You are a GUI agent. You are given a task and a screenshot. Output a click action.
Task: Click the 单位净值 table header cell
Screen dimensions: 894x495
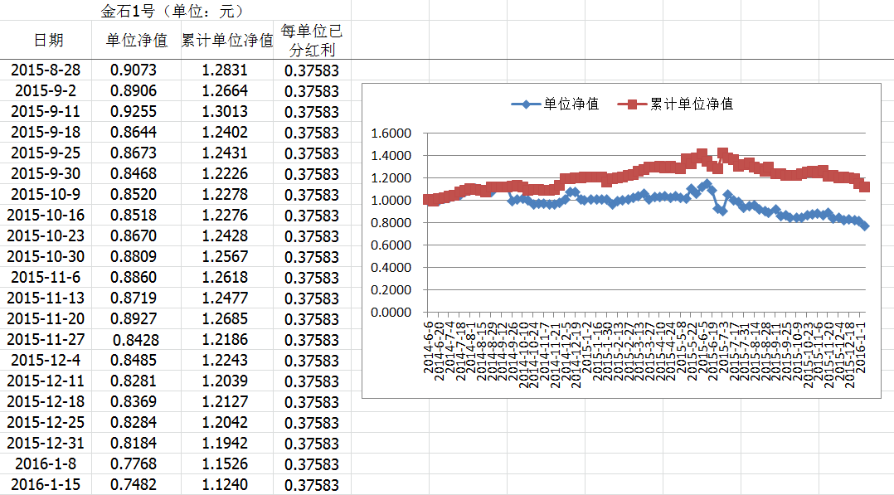pos(137,41)
